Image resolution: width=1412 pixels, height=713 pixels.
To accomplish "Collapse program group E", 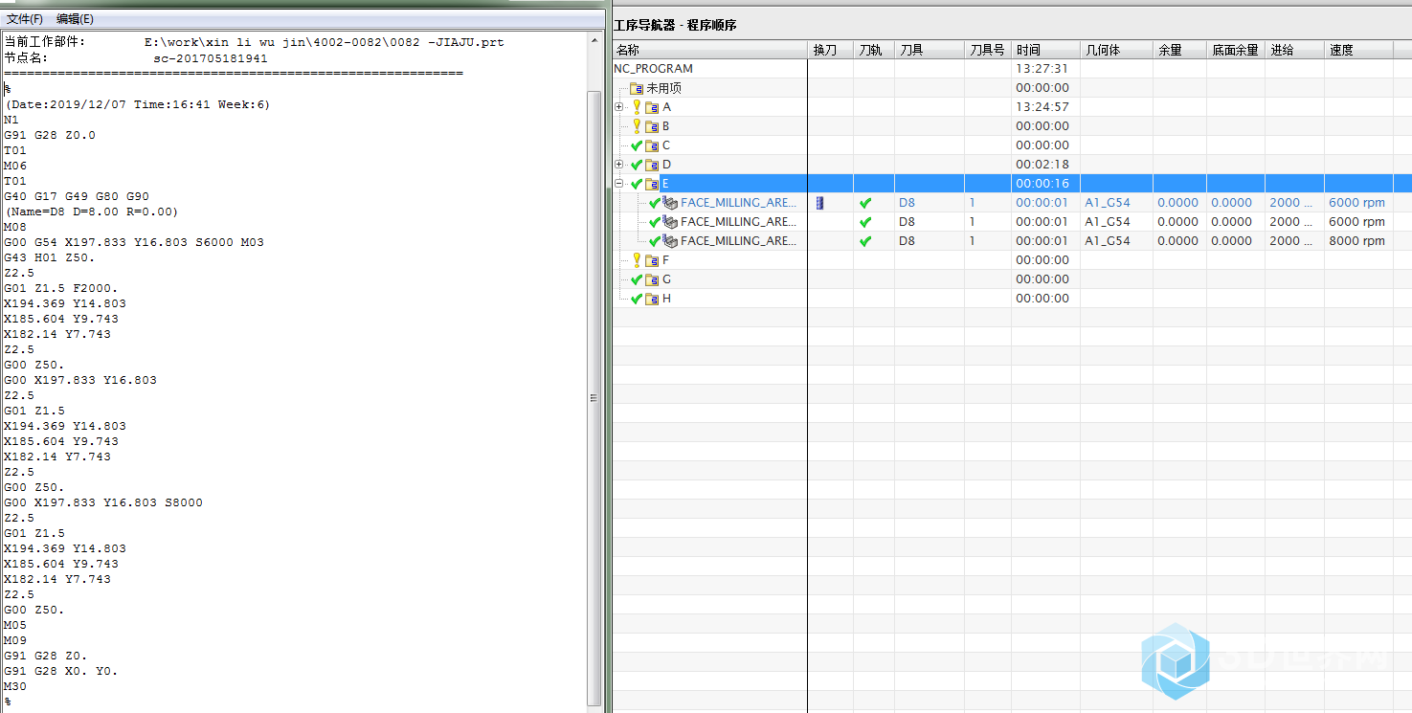I will tap(619, 184).
